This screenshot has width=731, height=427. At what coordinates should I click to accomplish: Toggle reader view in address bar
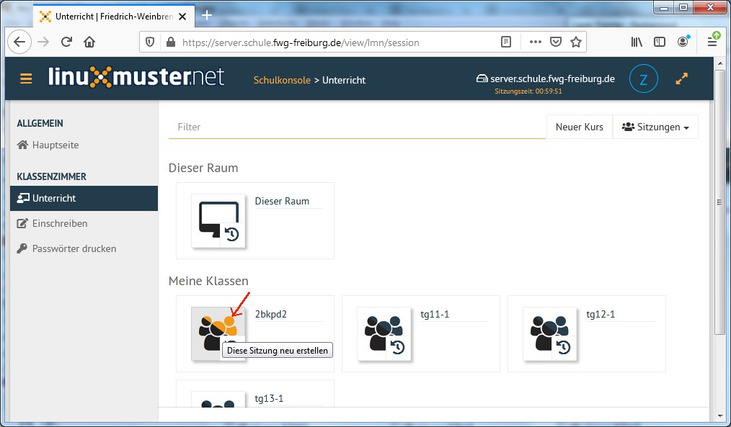(x=507, y=42)
